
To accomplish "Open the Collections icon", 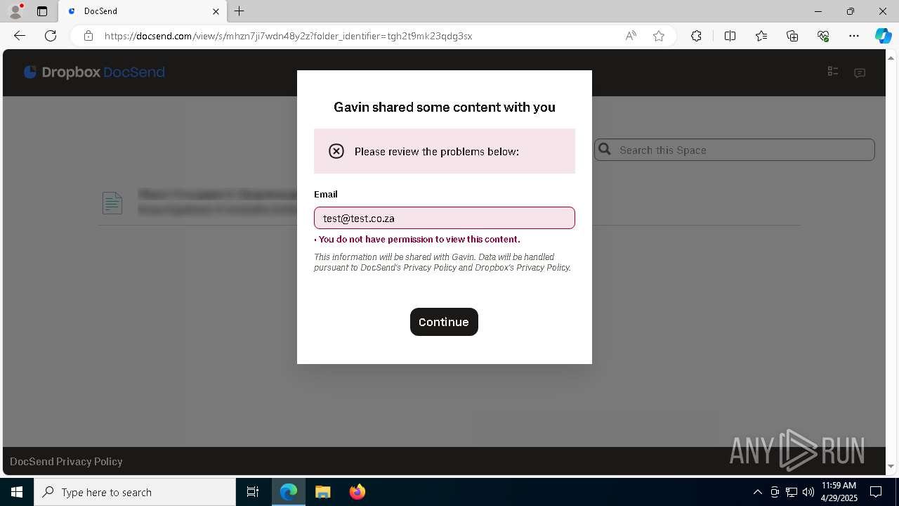I will [x=792, y=36].
